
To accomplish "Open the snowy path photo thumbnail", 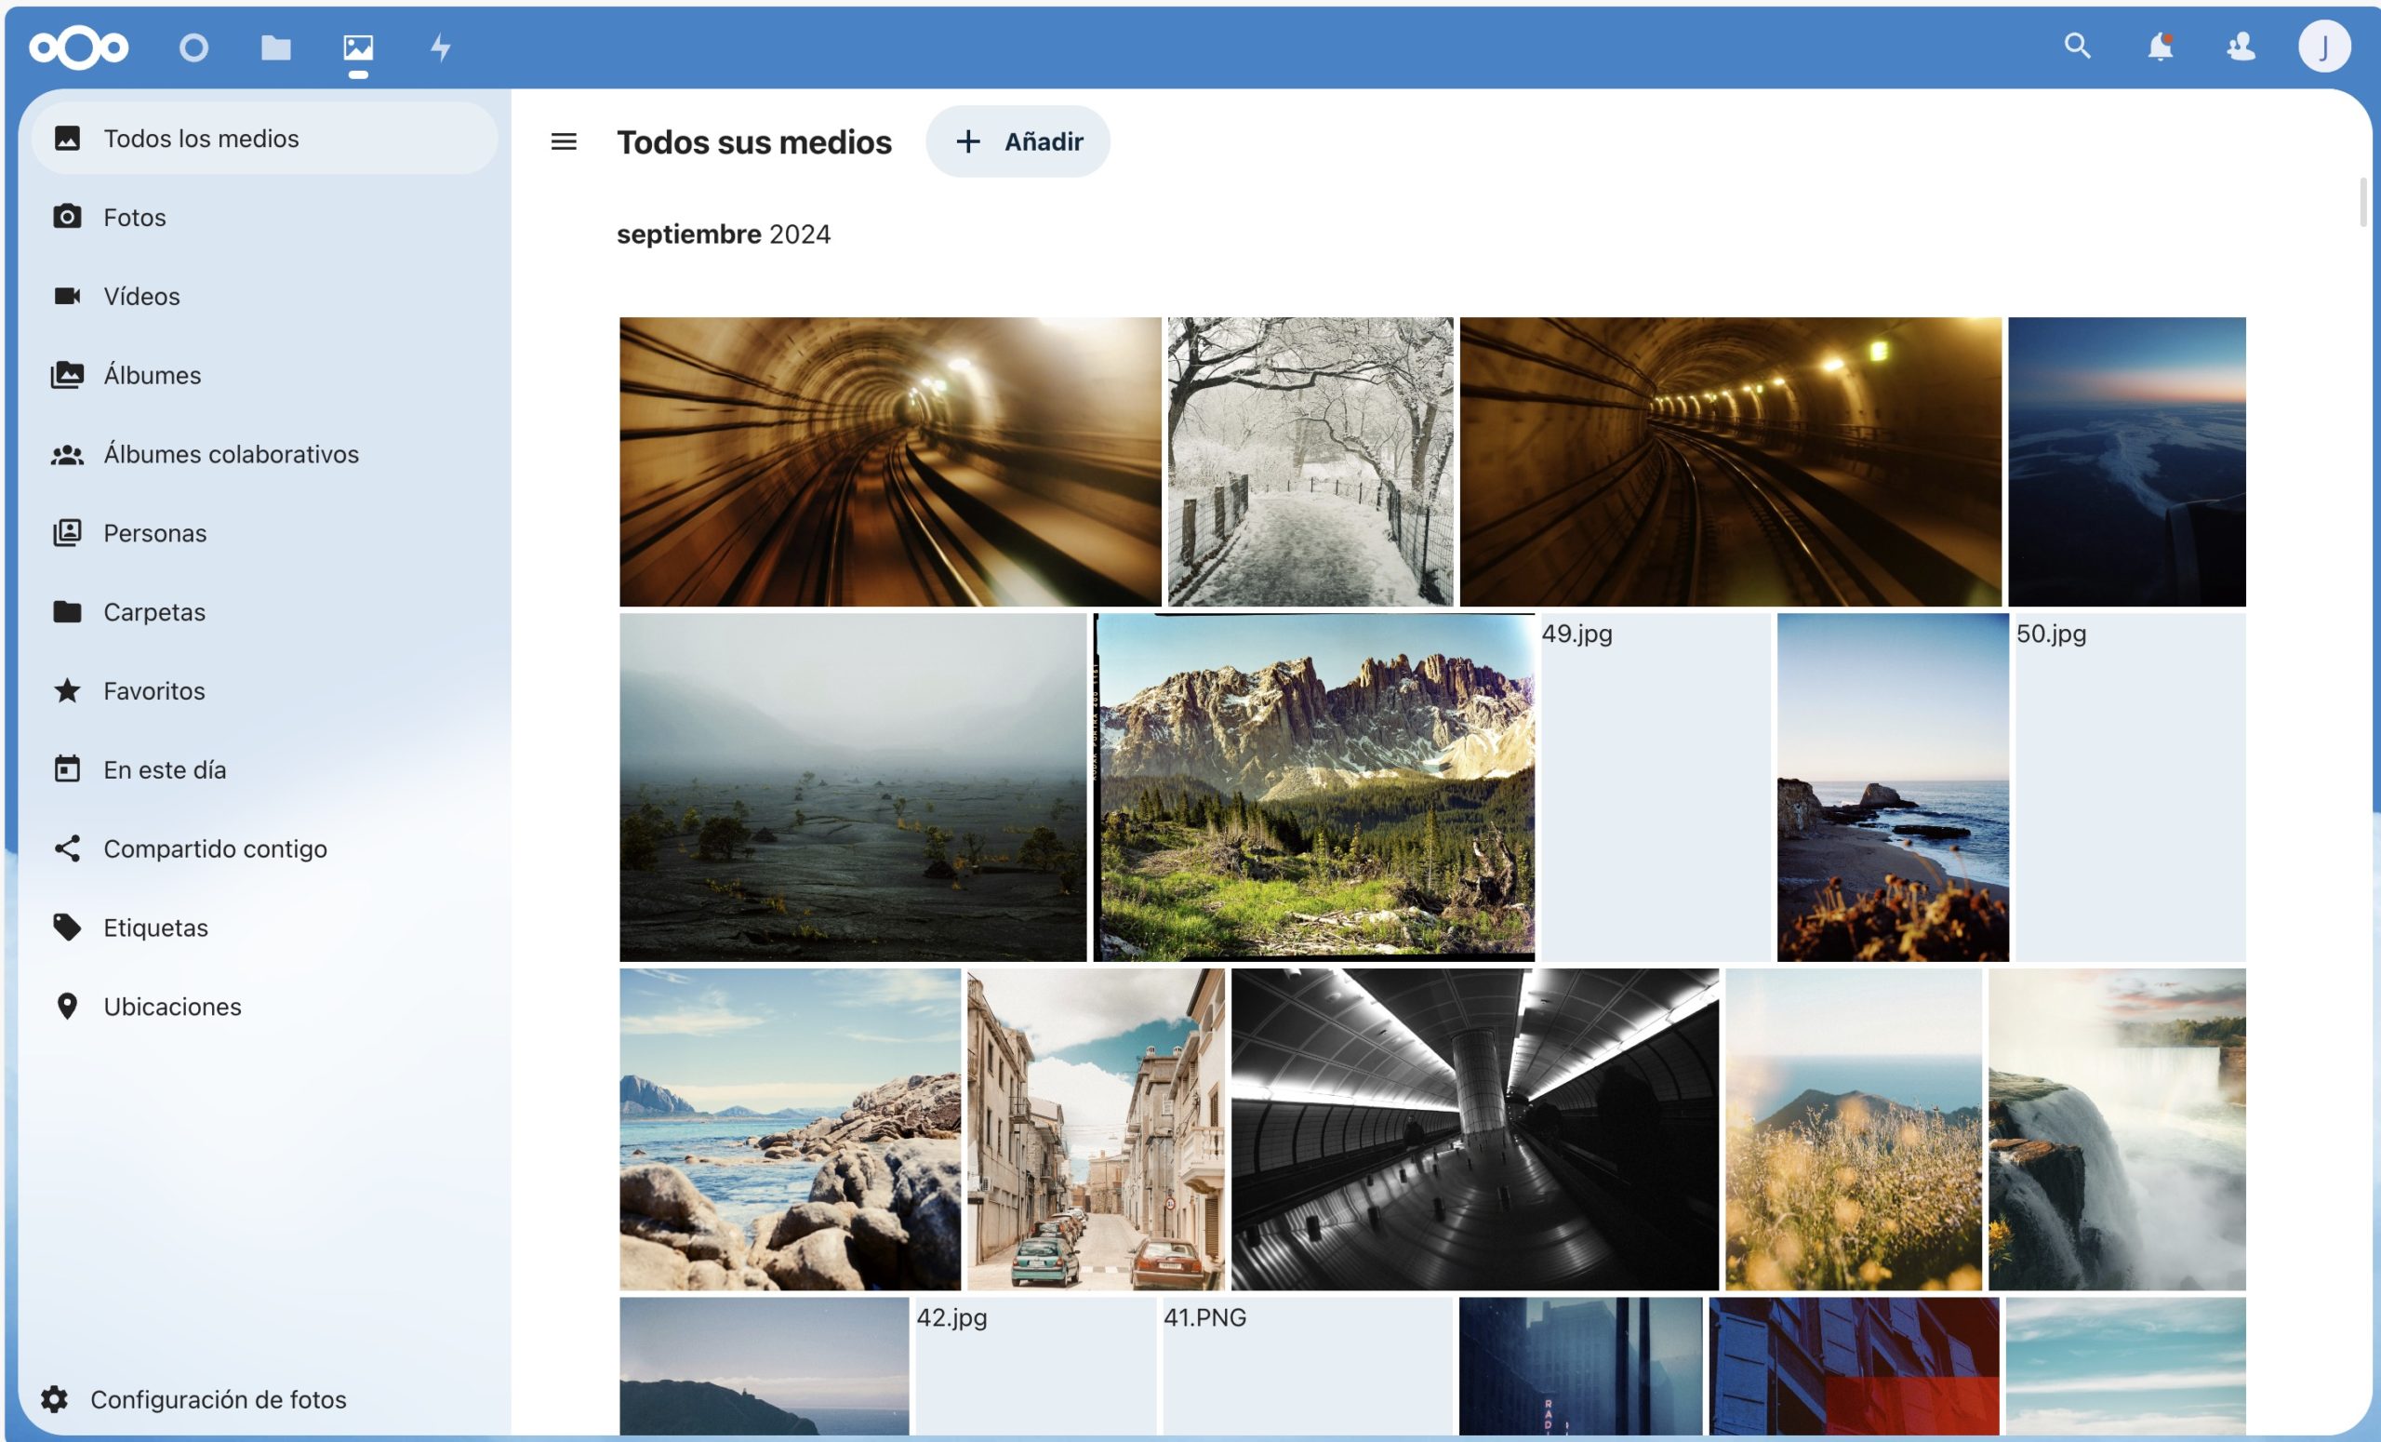I will click(x=1310, y=461).
